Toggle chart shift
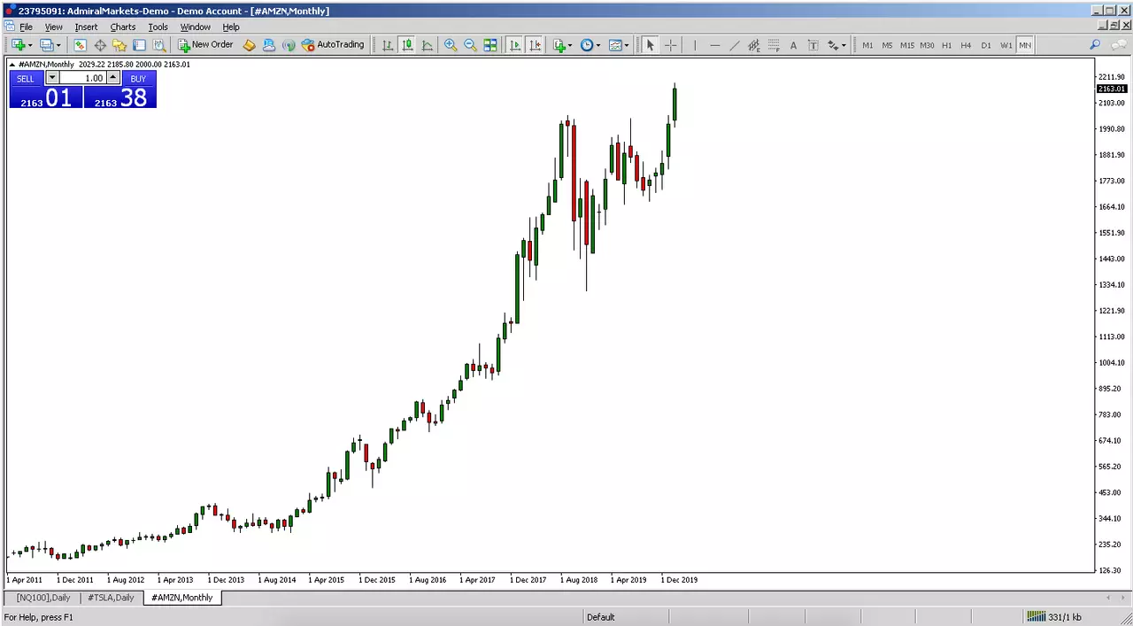The width and height of the screenshot is (1133, 626). [535, 45]
